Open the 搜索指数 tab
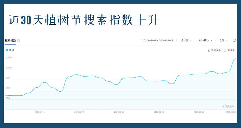This screenshot has height=128, width=241. [10, 40]
